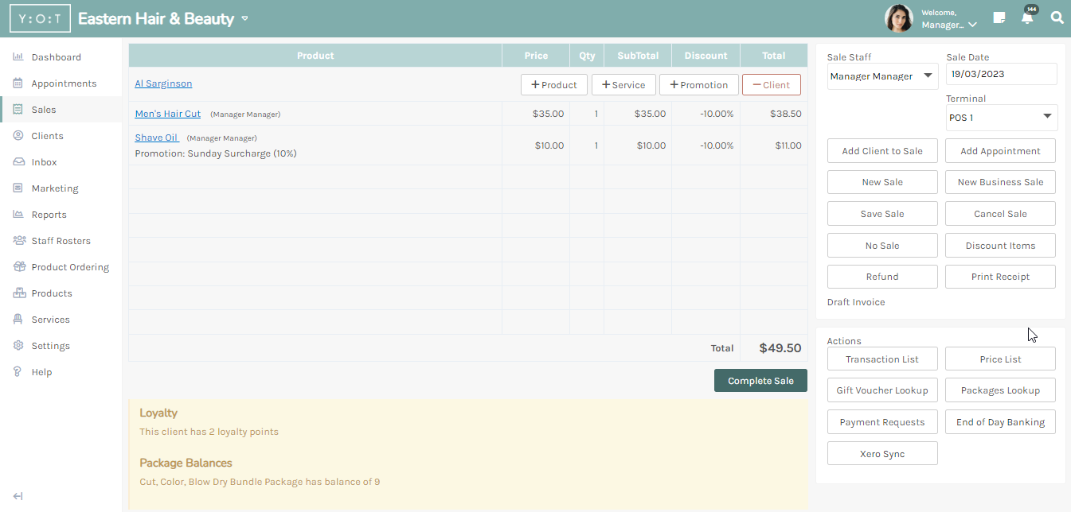Image resolution: width=1071 pixels, height=512 pixels.
Task: Click the Xero Sync button
Action: coord(882,454)
